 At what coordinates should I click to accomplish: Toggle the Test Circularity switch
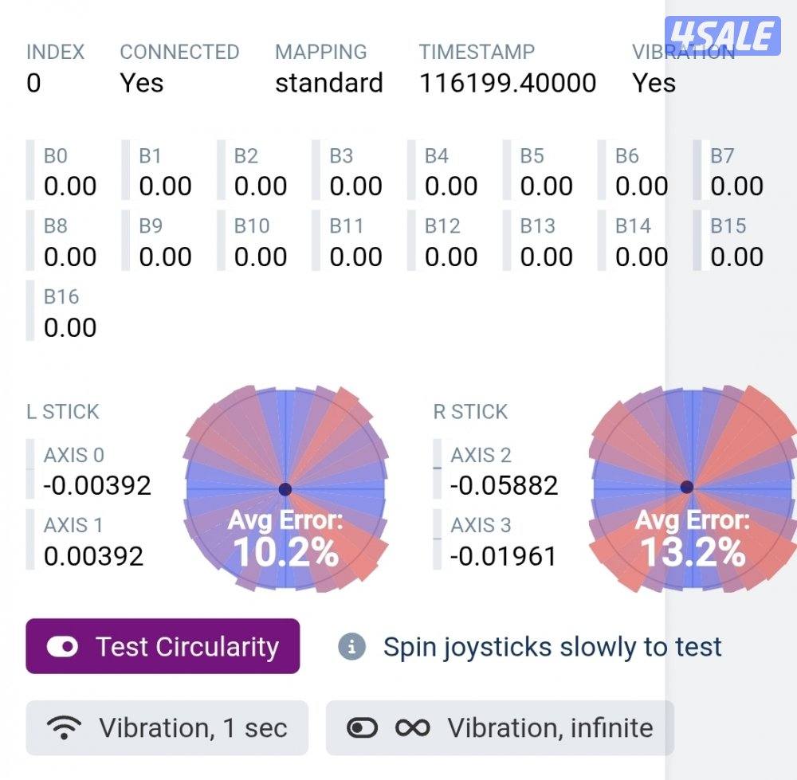(62, 647)
